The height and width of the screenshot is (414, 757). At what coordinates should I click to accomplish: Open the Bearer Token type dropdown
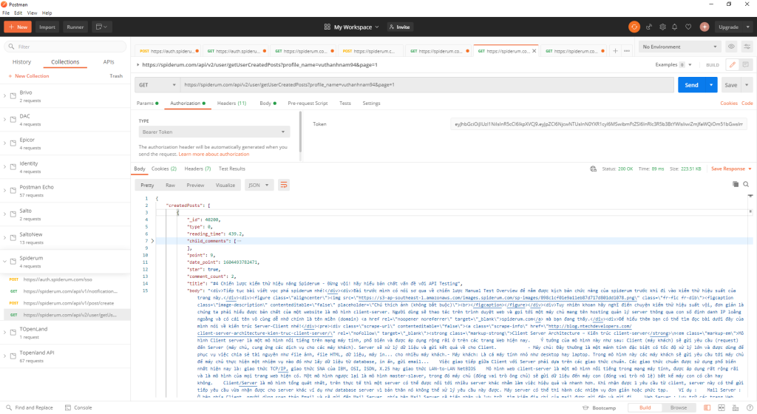coord(214,132)
